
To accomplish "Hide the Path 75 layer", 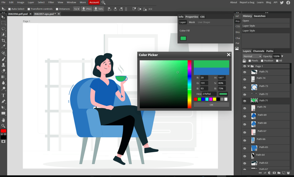I will (x=245, y=72).
